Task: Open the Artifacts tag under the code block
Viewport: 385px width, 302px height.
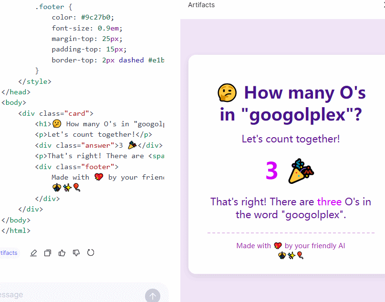Action: coord(9,253)
